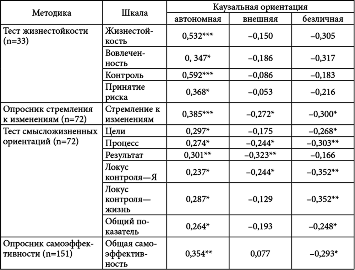
Task: Click the "Методика" column header
Action: pos(51,13)
